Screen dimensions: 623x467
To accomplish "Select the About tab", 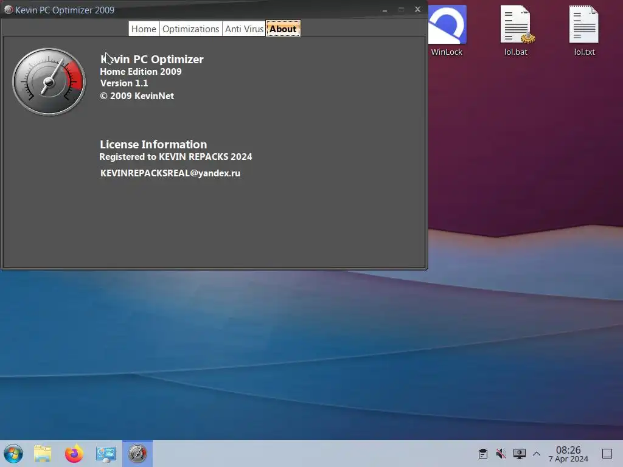I will 283,29.
